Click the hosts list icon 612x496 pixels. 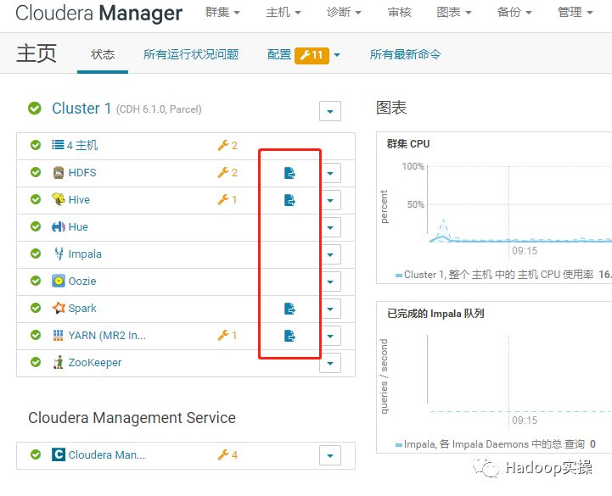click(59, 145)
